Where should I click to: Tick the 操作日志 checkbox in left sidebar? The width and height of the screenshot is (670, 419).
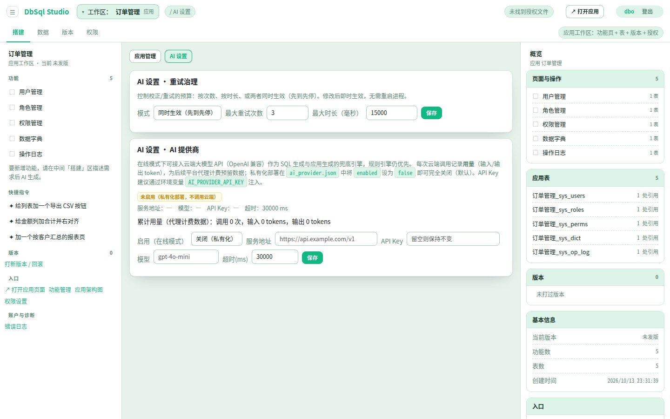pos(12,154)
